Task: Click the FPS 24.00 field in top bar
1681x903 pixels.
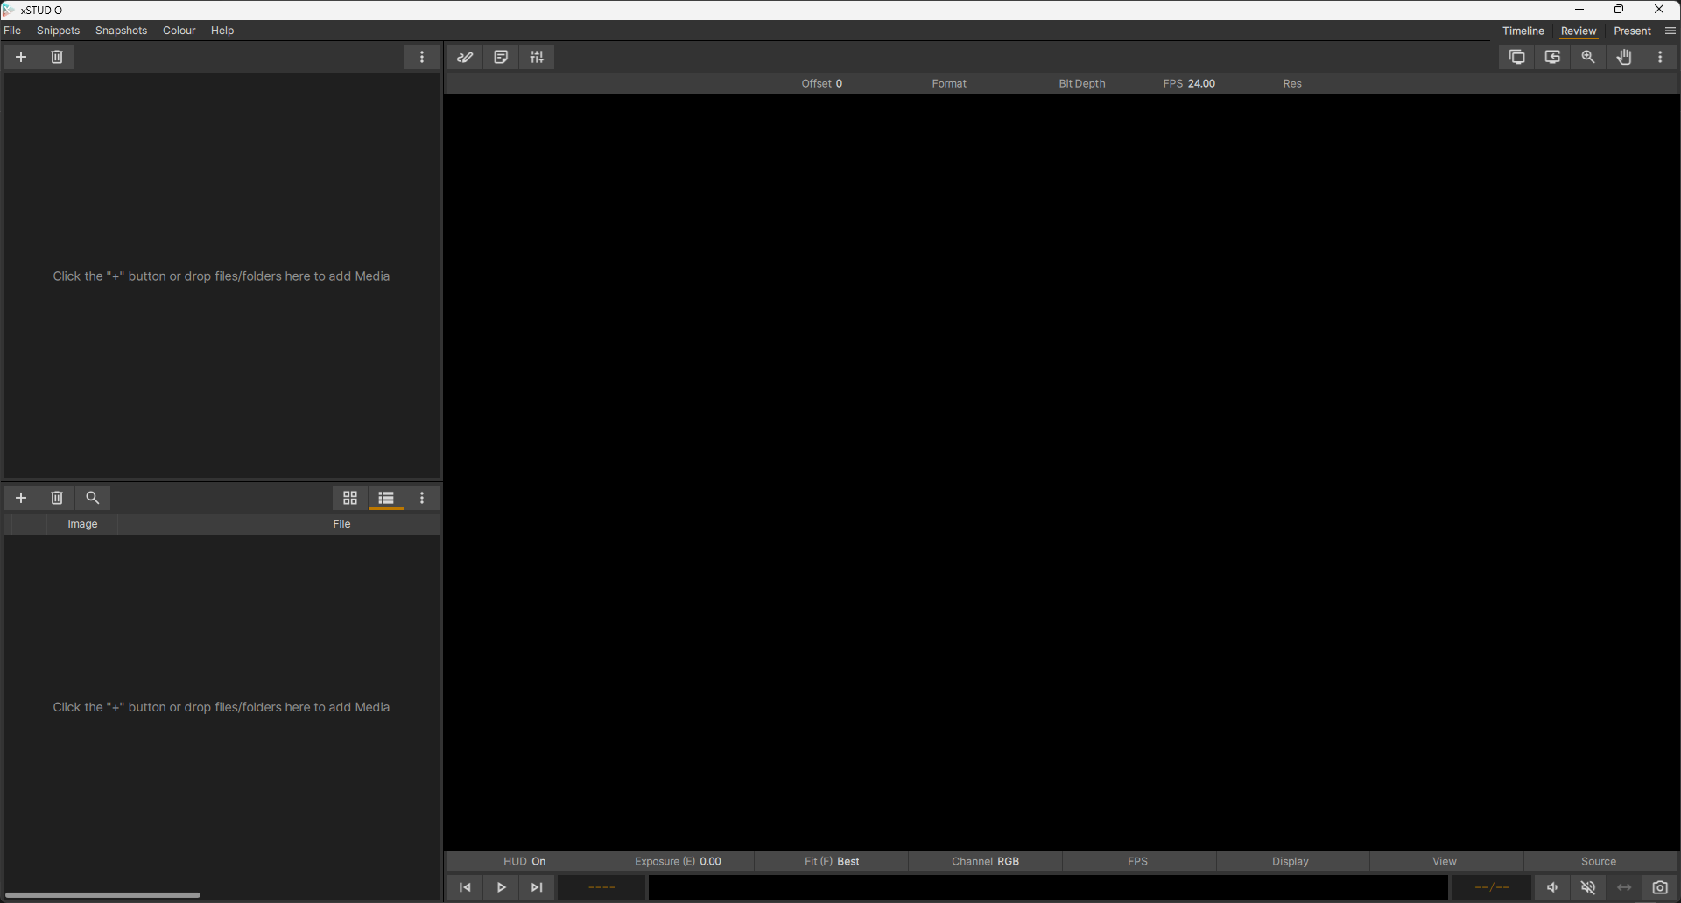Action: (1189, 84)
